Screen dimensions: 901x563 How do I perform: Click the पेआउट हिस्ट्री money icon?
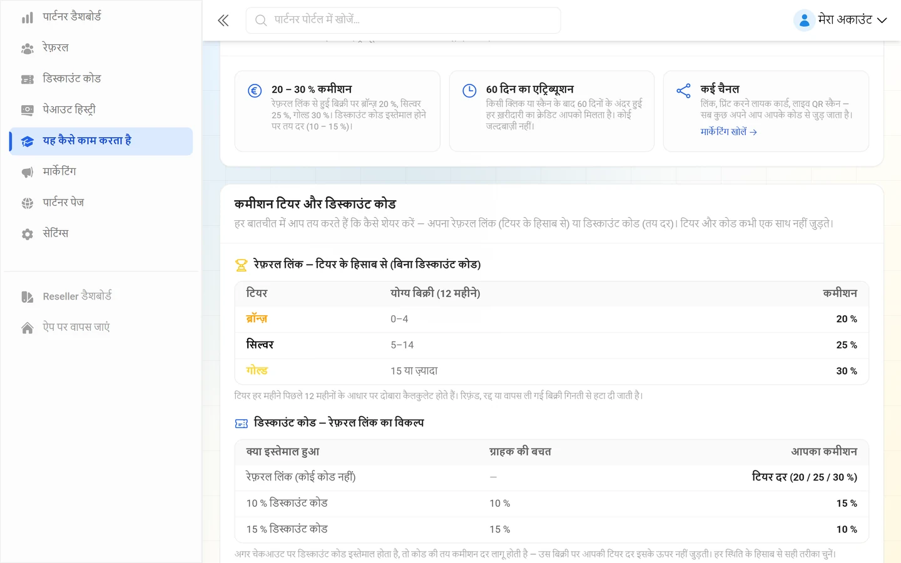coord(28,110)
